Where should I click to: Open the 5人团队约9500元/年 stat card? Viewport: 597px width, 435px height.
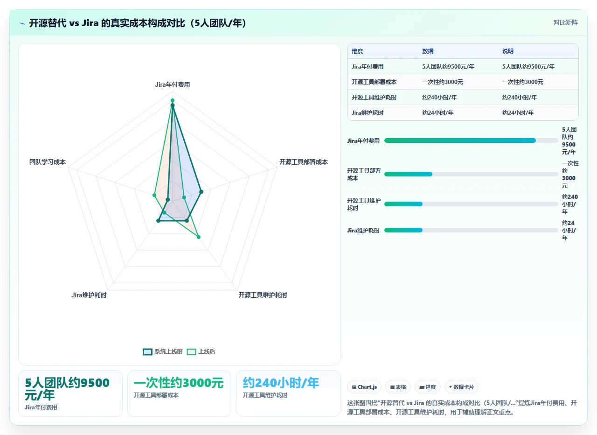click(70, 393)
